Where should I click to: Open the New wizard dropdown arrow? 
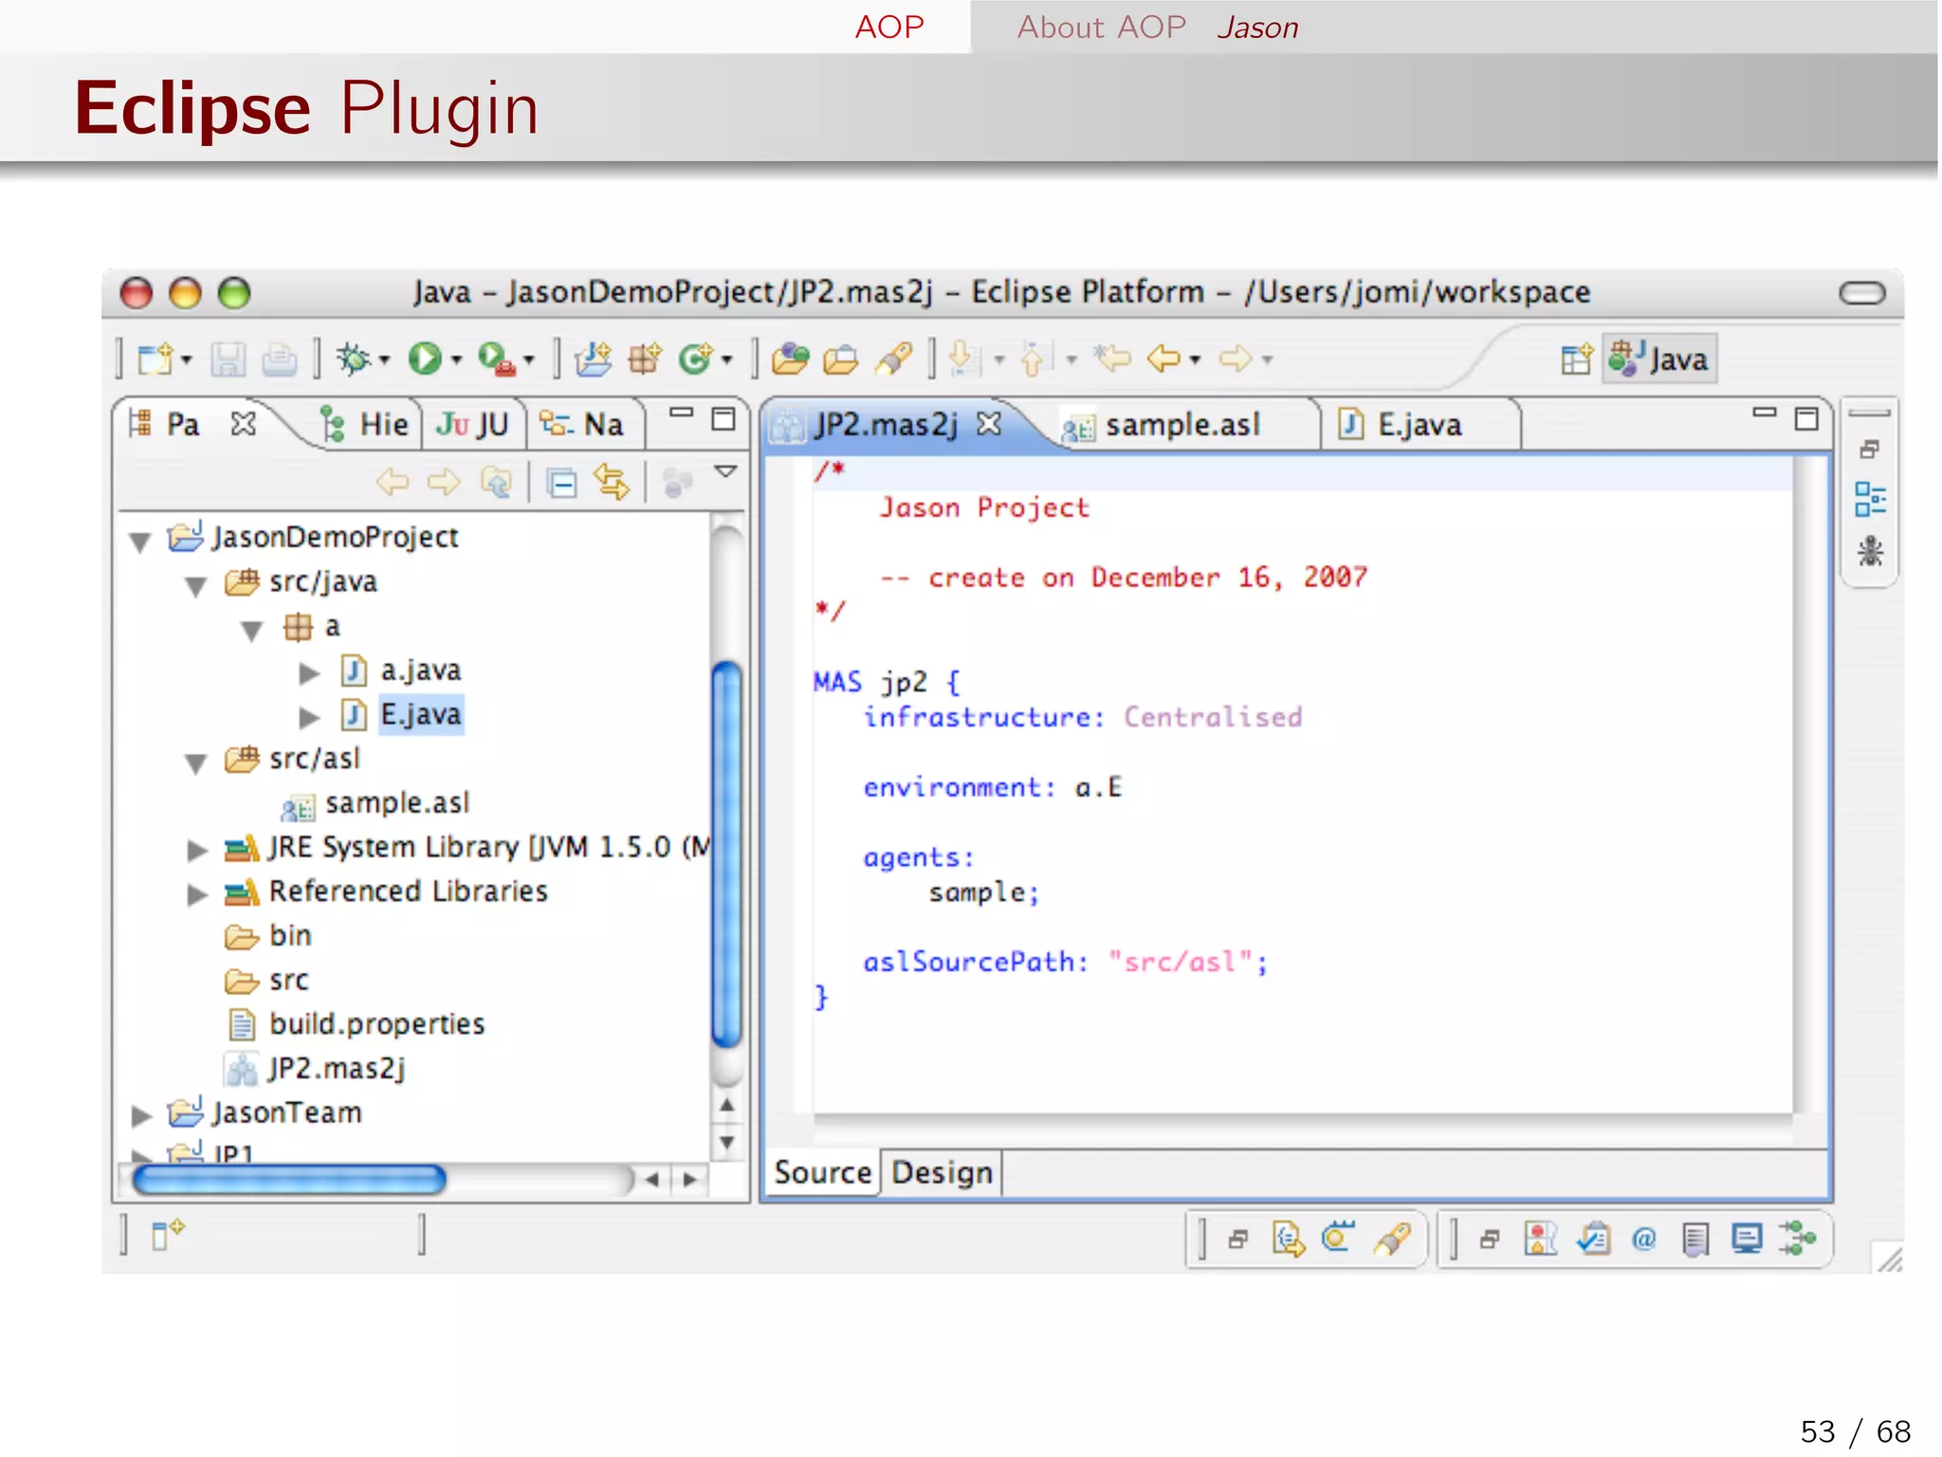(187, 360)
